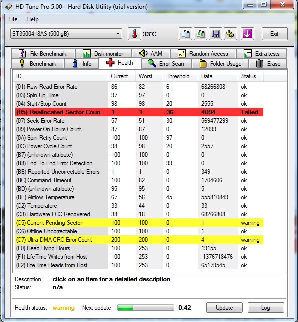Open the Log button
The width and height of the screenshot is (298, 322).
pyautogui.click(x=266, y=308)
